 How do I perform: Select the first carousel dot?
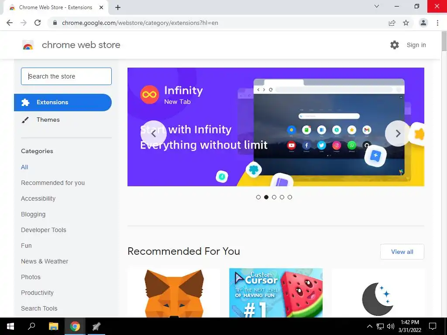pos(258,197)
